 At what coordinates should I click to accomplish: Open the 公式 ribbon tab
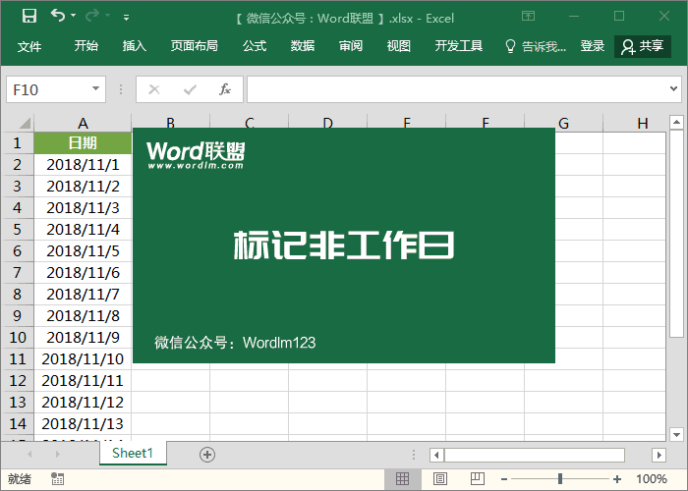[255, 46]
